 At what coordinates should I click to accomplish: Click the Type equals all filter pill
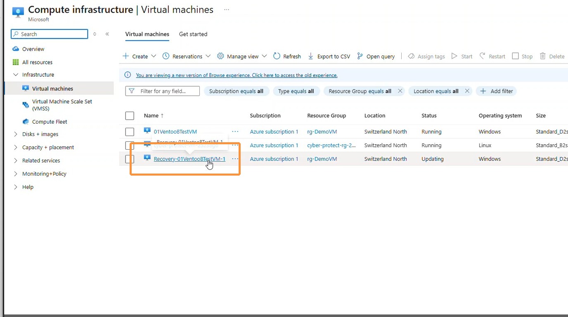coord(296,91)
